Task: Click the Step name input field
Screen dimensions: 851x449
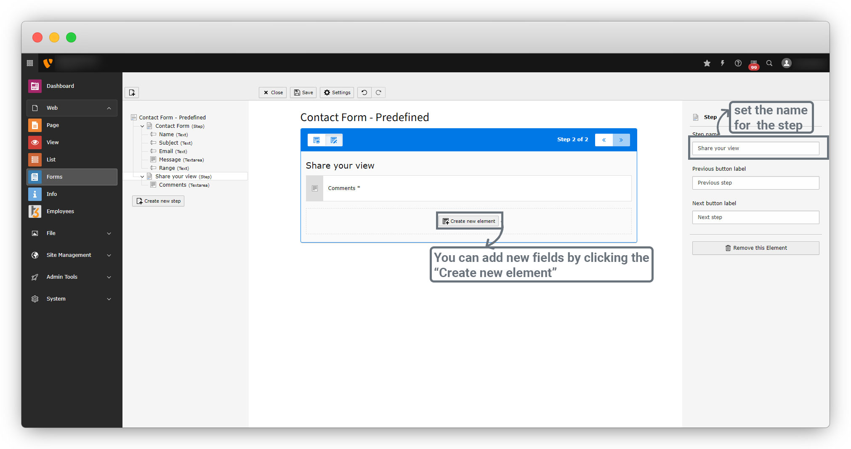Action: coord(755,148)
